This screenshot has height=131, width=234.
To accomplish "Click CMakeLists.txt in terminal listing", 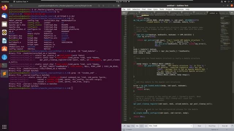I will click(x=16, y=47).
